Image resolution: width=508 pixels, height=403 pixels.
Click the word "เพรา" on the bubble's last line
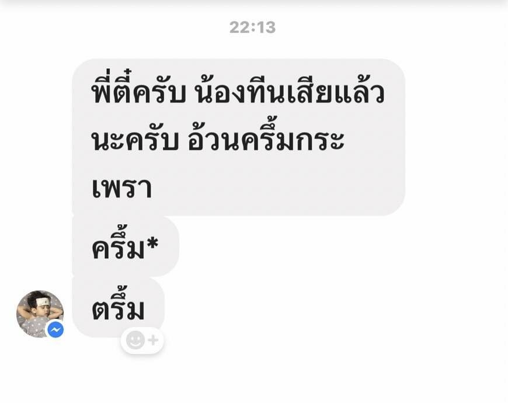tap(122, 188)
